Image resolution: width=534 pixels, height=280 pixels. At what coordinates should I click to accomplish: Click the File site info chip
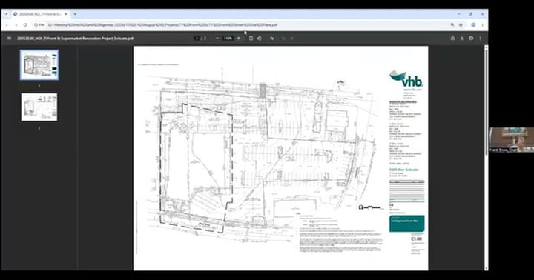pos(39,25)
